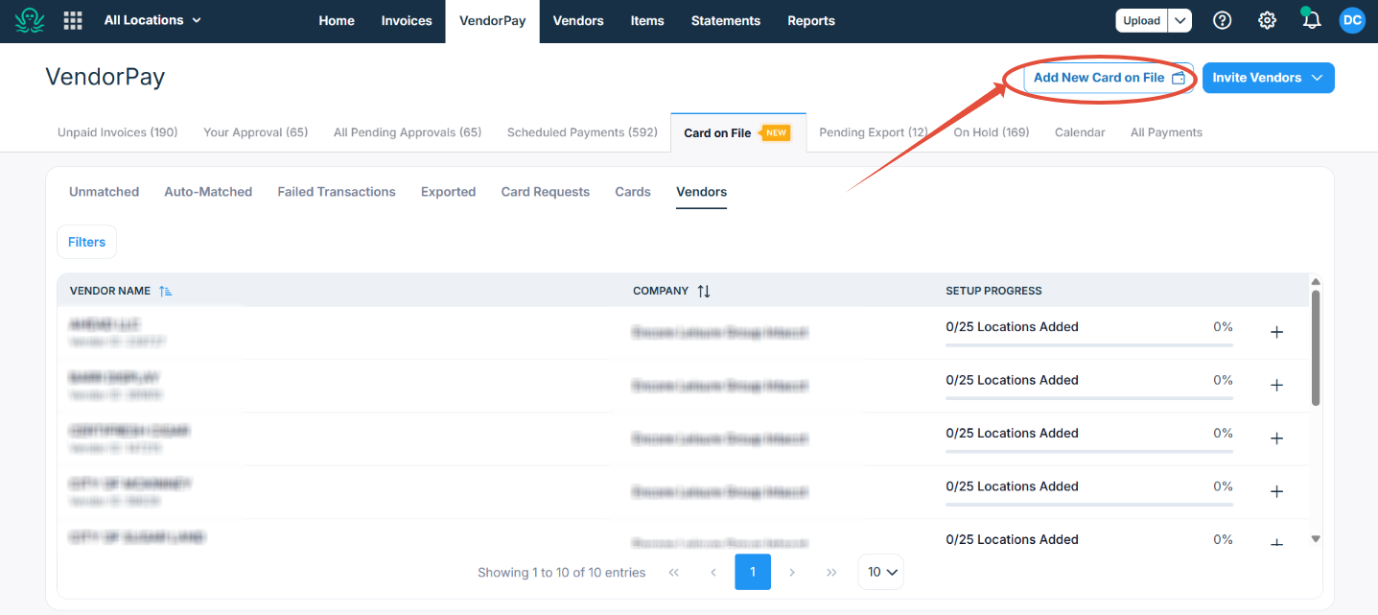The width and height of the screenshot is (1378, 615).
Task: Switch to Scheduled Payments tab
Action: pos(582,132)
